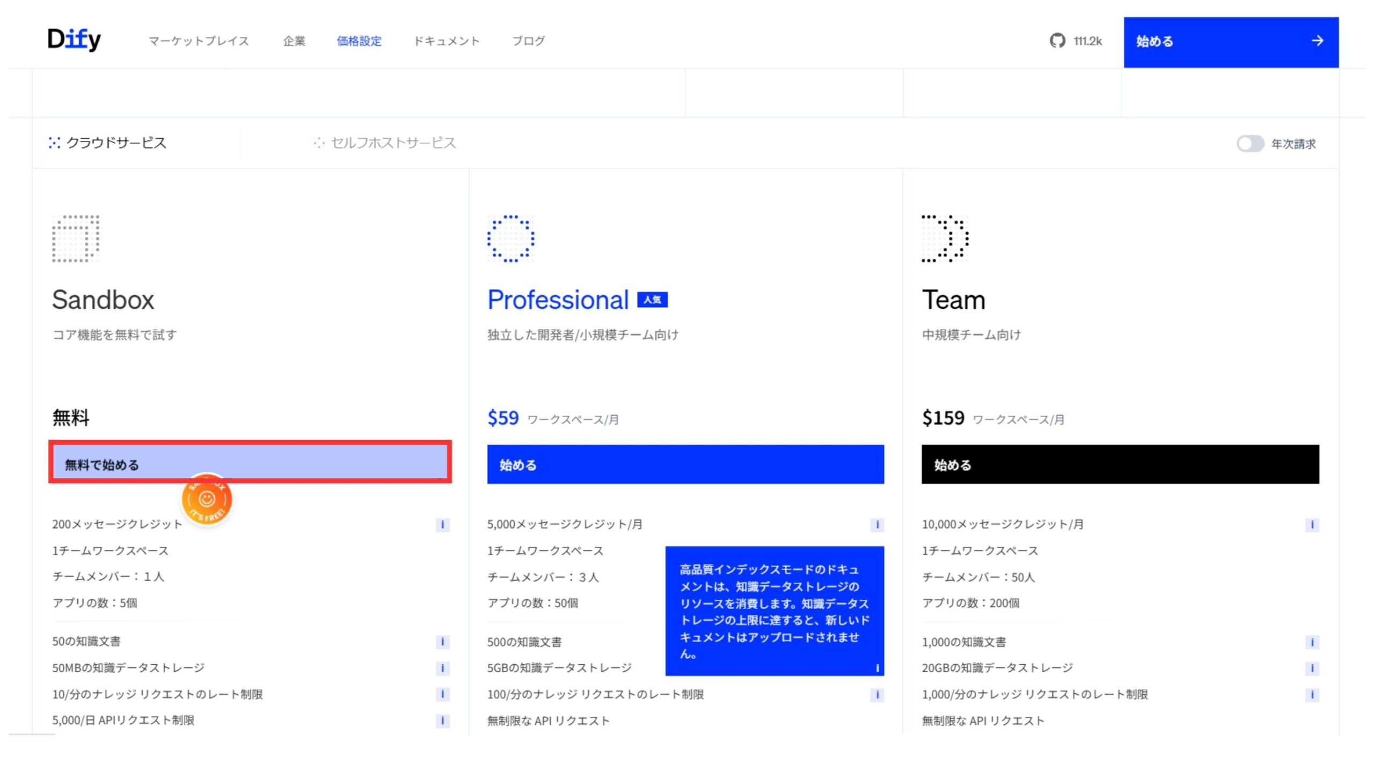Click the 111.2k GitHub stars count
This screenshot has width=1374, height=766.
pos(1087,41)
